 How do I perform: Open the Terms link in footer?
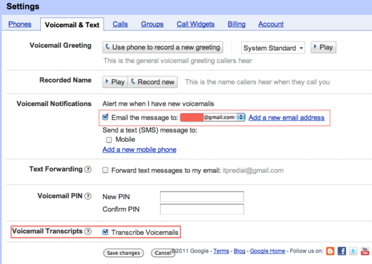(x=221, y=251)
